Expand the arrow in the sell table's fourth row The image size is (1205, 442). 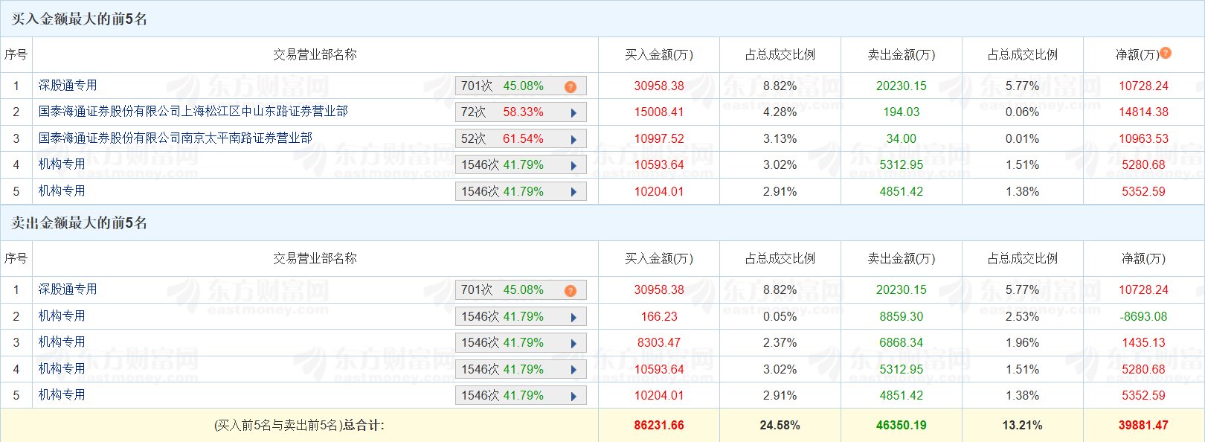tap(573, 370)
